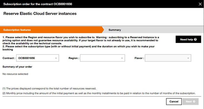Click the Cancel button

tap(174, 102)
